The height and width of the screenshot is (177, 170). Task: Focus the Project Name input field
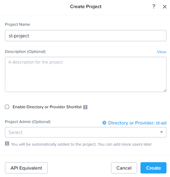tap(86, 36)
